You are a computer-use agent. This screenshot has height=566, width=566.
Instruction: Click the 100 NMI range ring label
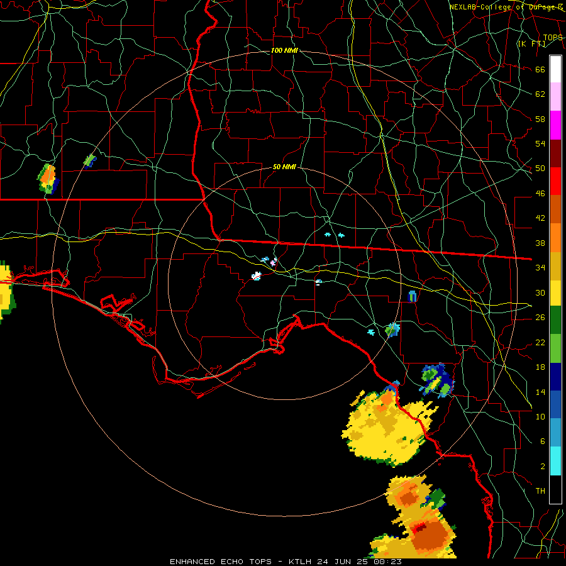point(284,50)
